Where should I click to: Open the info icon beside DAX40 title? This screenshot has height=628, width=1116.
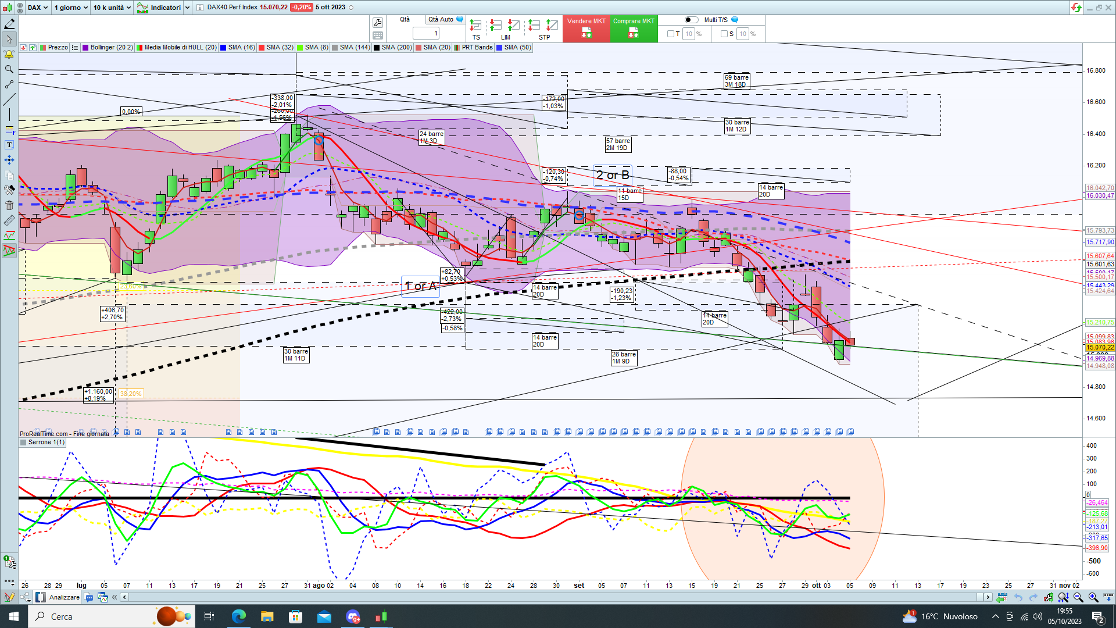(x=200, y=8)
